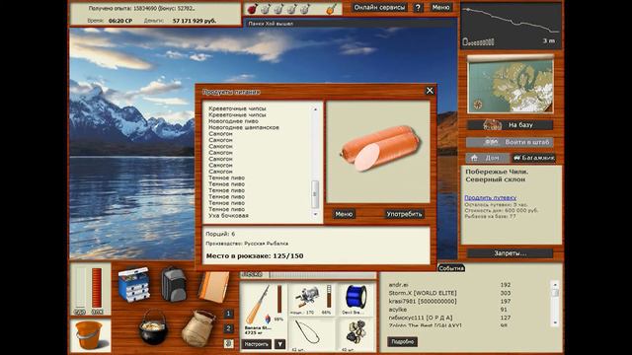Open the burlap bait sack
The width and height of the screenshot is (632, 355).
pos(198,328)
